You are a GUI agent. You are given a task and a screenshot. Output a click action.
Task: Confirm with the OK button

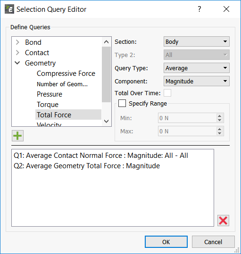pos(166,242)
